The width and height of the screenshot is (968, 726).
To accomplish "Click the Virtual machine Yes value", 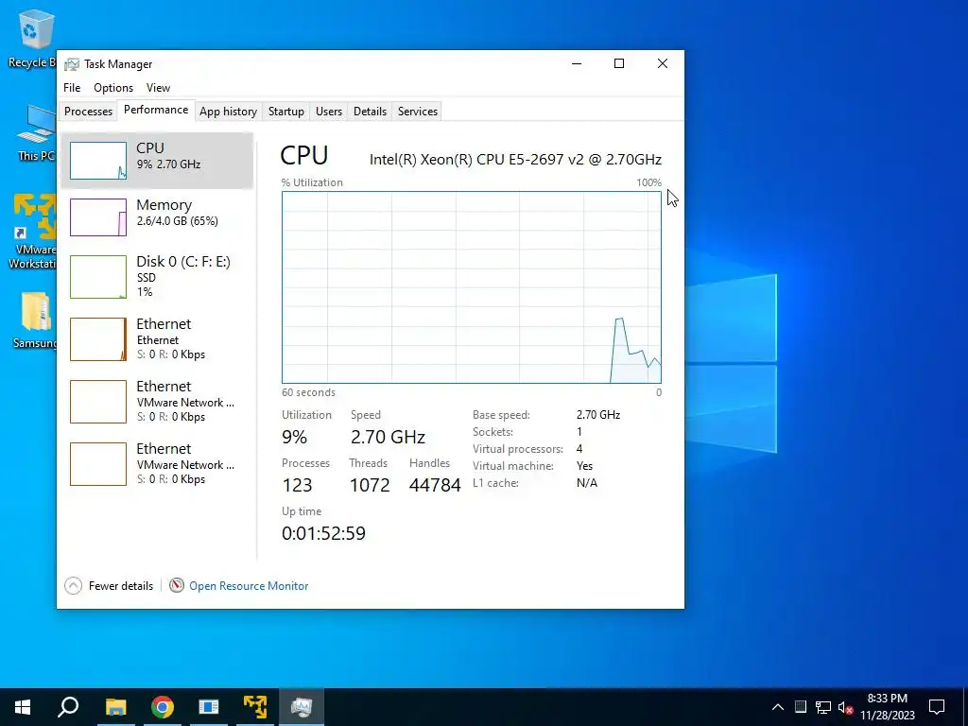I will click(x=584, y=466).
